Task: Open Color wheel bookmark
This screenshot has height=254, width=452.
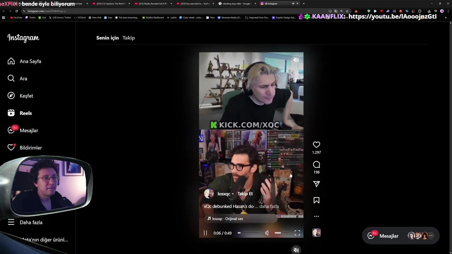Action: 191,18
